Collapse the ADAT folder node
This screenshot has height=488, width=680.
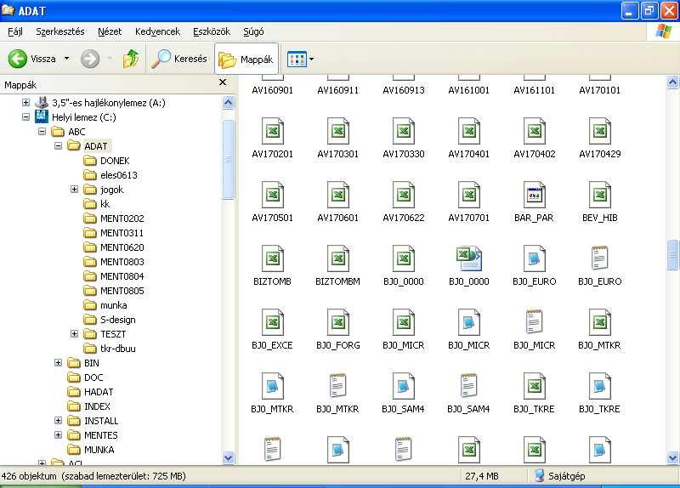[x=58, y=145]
